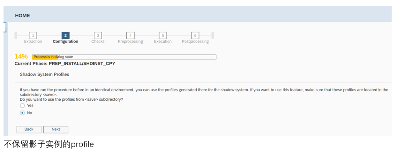
Task: Click the Yes option label
Action: tap(30, 105)
